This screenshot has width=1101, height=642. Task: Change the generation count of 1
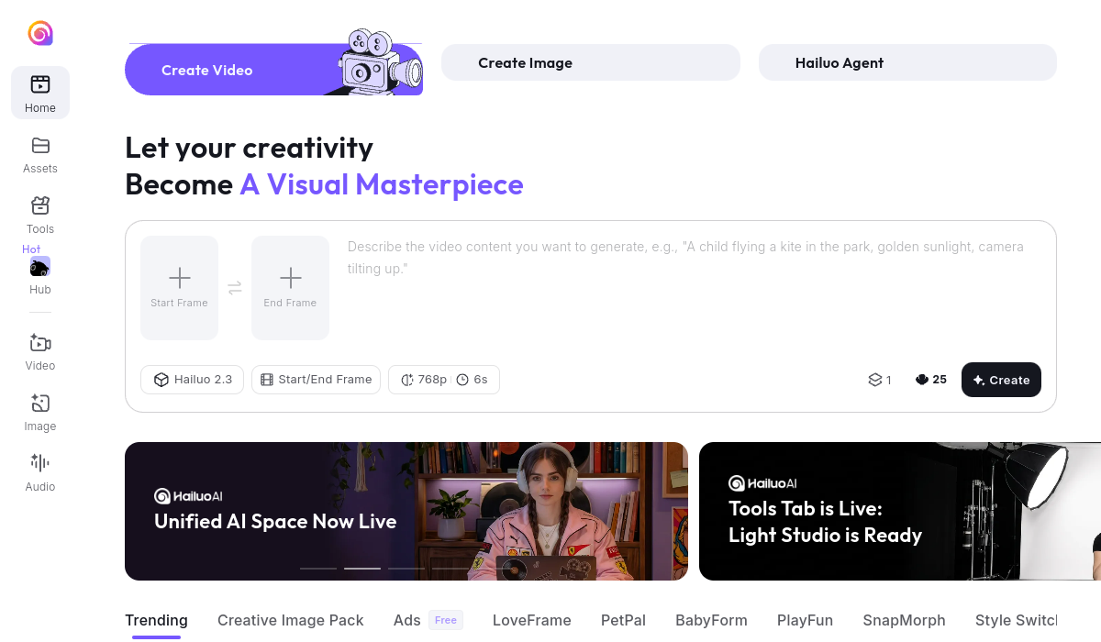(x=880, y=380)
